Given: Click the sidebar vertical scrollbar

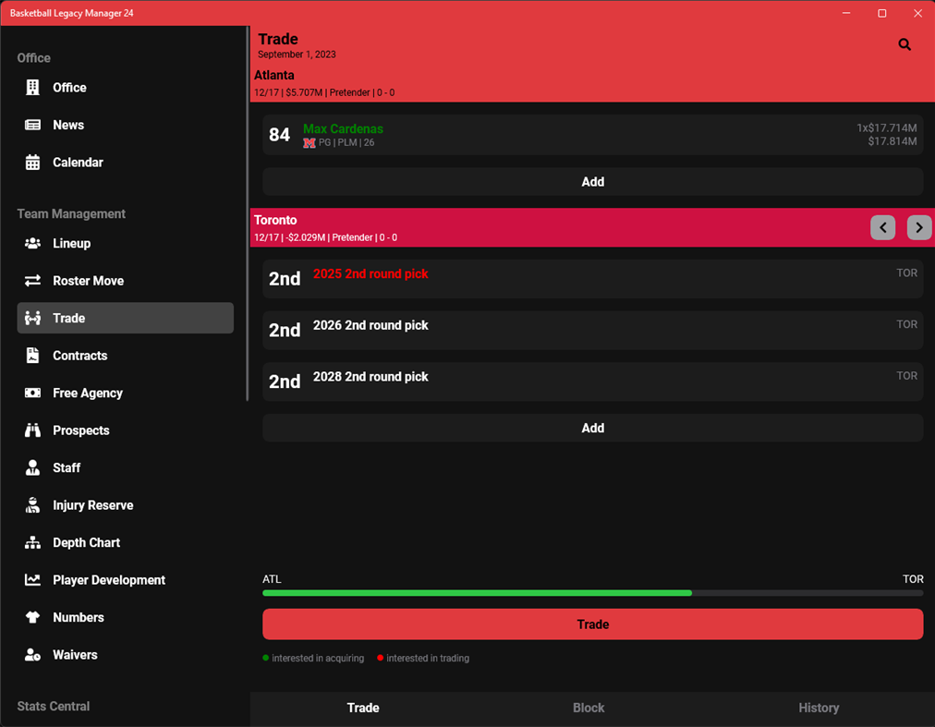Looking at the screenshot, I should pos(248,214).
